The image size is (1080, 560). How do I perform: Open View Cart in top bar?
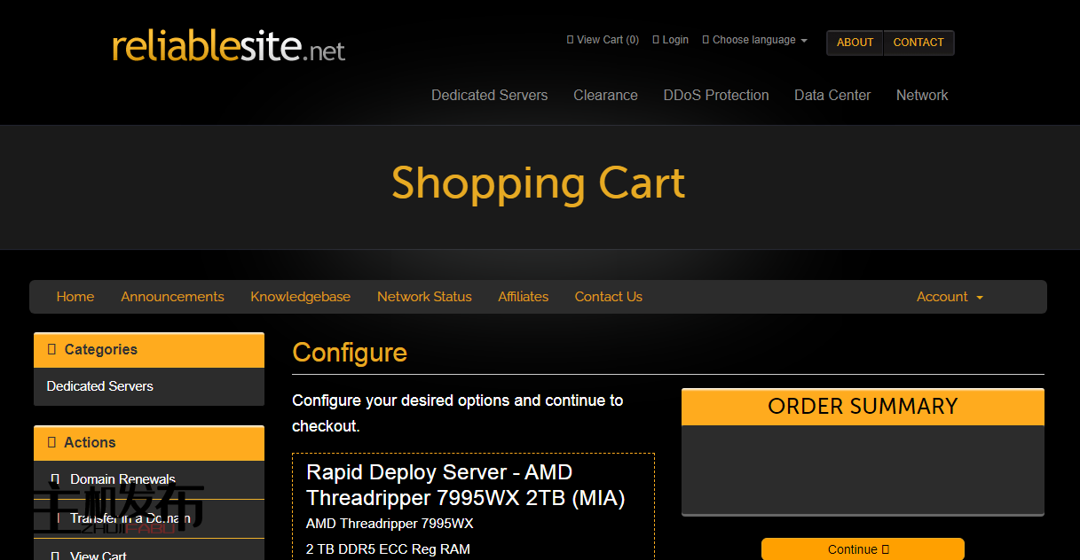[x=603, y=40]
